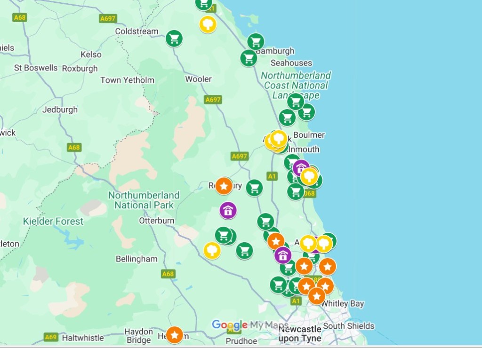Open the orange star marker at Rothbury
This screenshot has width=482, height=348.
point(224,186)
